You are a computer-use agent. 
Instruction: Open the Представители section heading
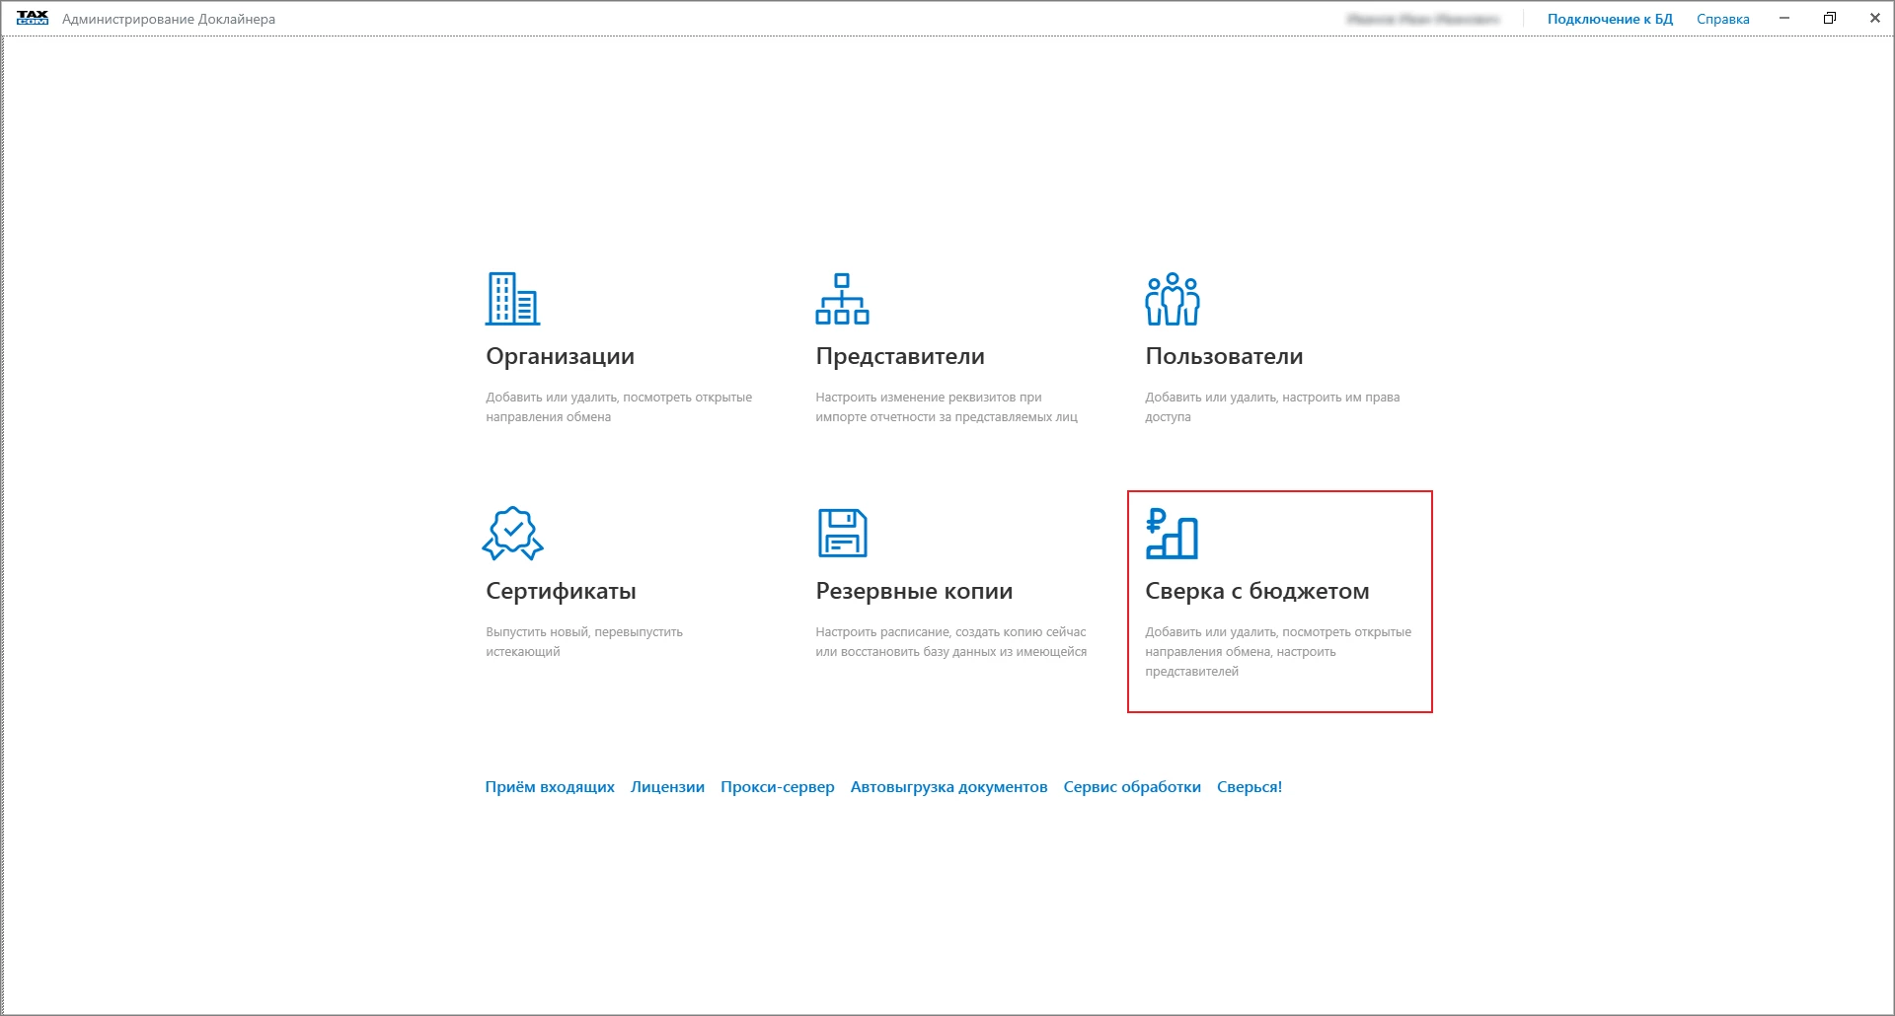pyautogui.click(x=899, y=356)
